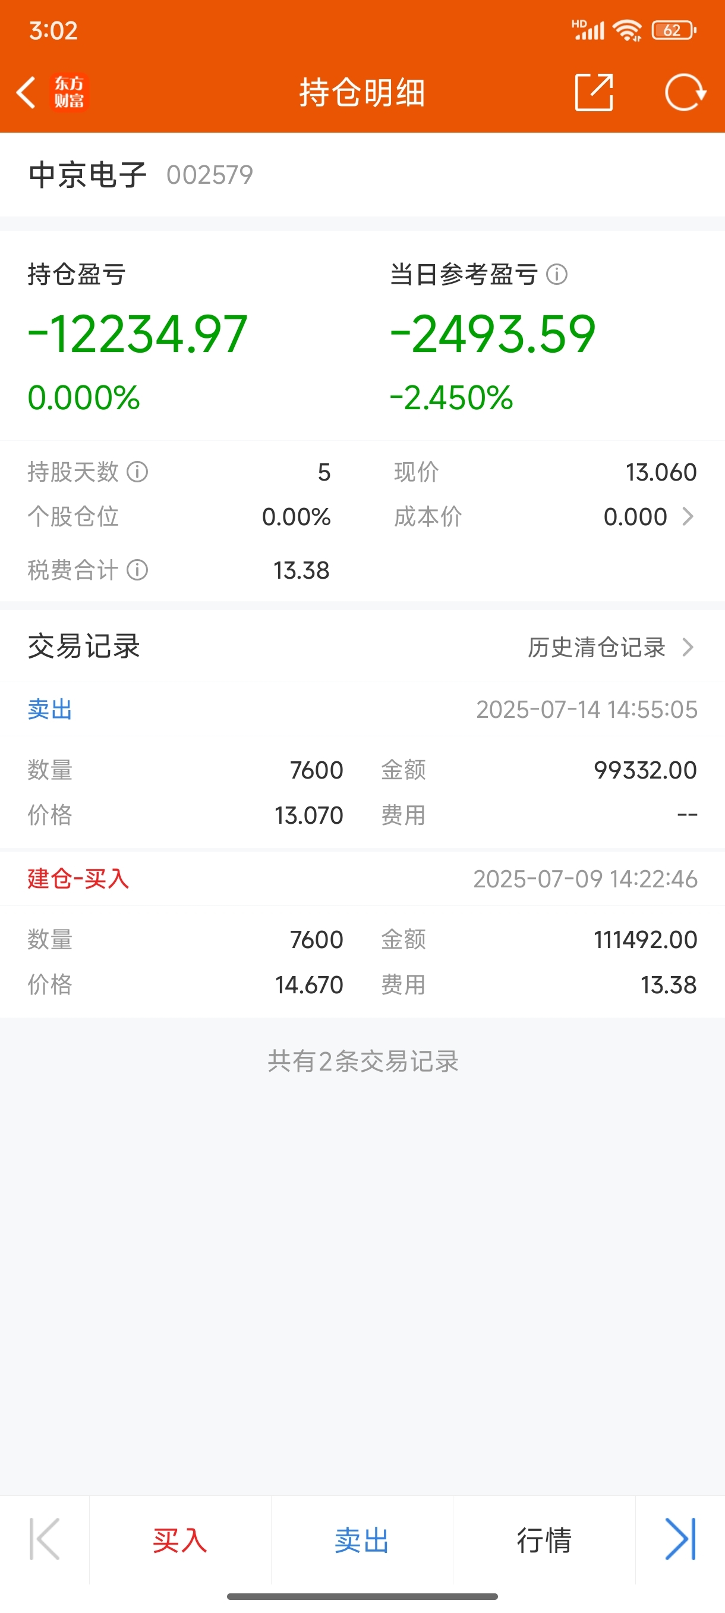Open 历史清仓记录 link

(596, 647)
